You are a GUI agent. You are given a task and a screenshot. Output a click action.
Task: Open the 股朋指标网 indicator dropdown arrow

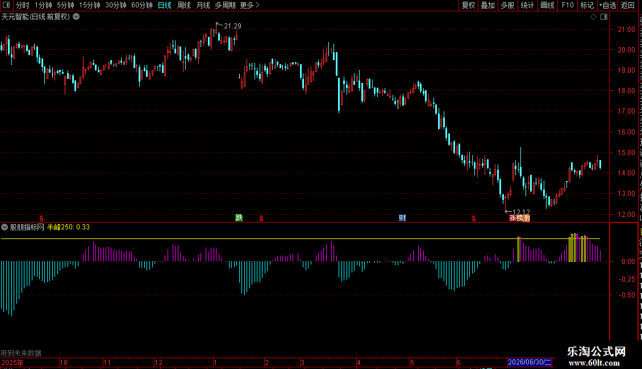point(5,227)
